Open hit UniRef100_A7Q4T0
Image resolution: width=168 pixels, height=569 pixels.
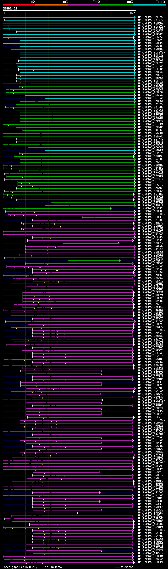tap(151, 75)
